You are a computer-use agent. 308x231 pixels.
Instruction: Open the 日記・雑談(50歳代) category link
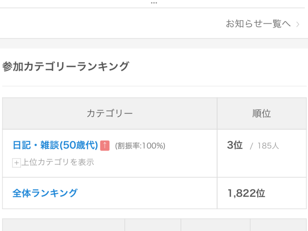[x=55, y=146]
